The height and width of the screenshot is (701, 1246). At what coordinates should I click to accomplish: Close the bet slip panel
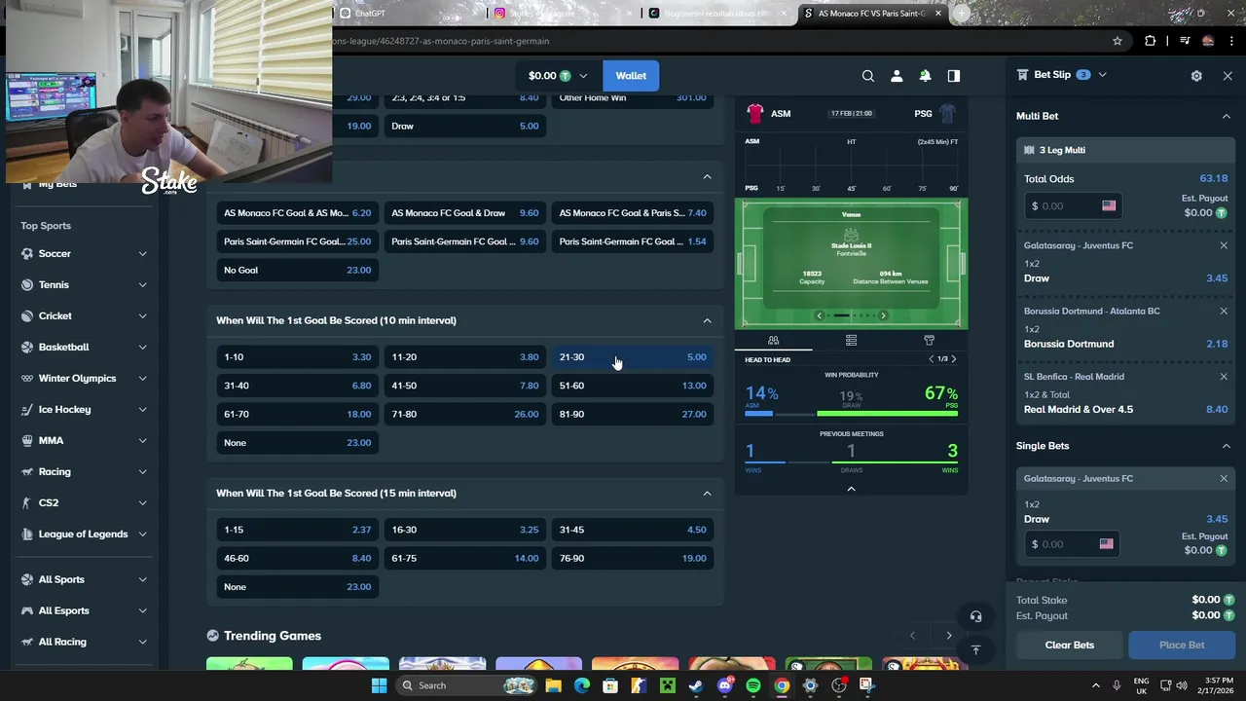(x=1228, y=75)
